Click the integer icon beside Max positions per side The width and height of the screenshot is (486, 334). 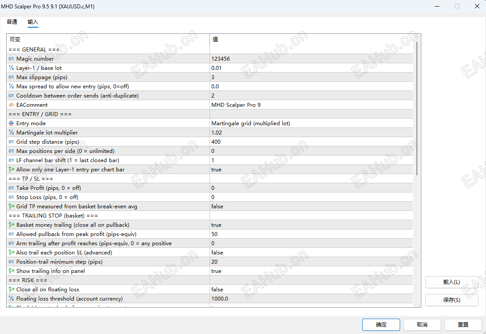coord(11,151)
